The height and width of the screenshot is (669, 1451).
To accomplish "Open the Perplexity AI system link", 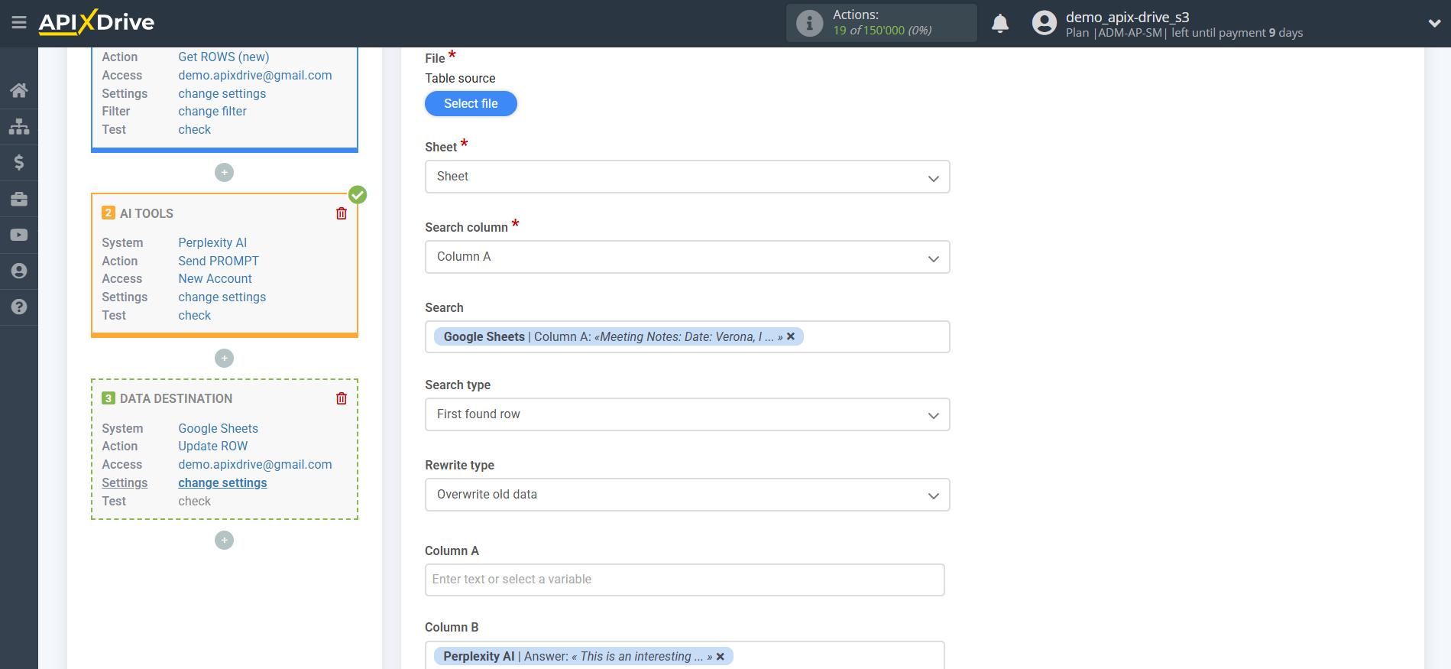I will point(212,242).
